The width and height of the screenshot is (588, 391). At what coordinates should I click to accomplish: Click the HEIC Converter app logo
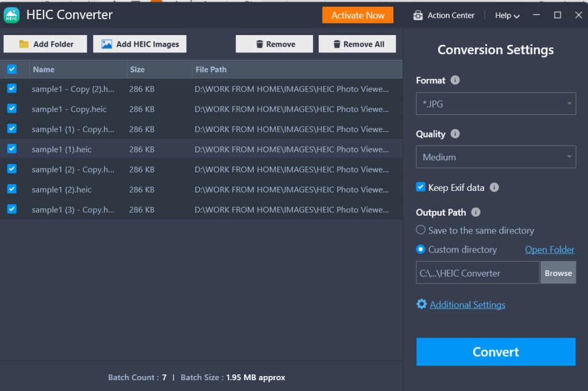coord(11,16)
